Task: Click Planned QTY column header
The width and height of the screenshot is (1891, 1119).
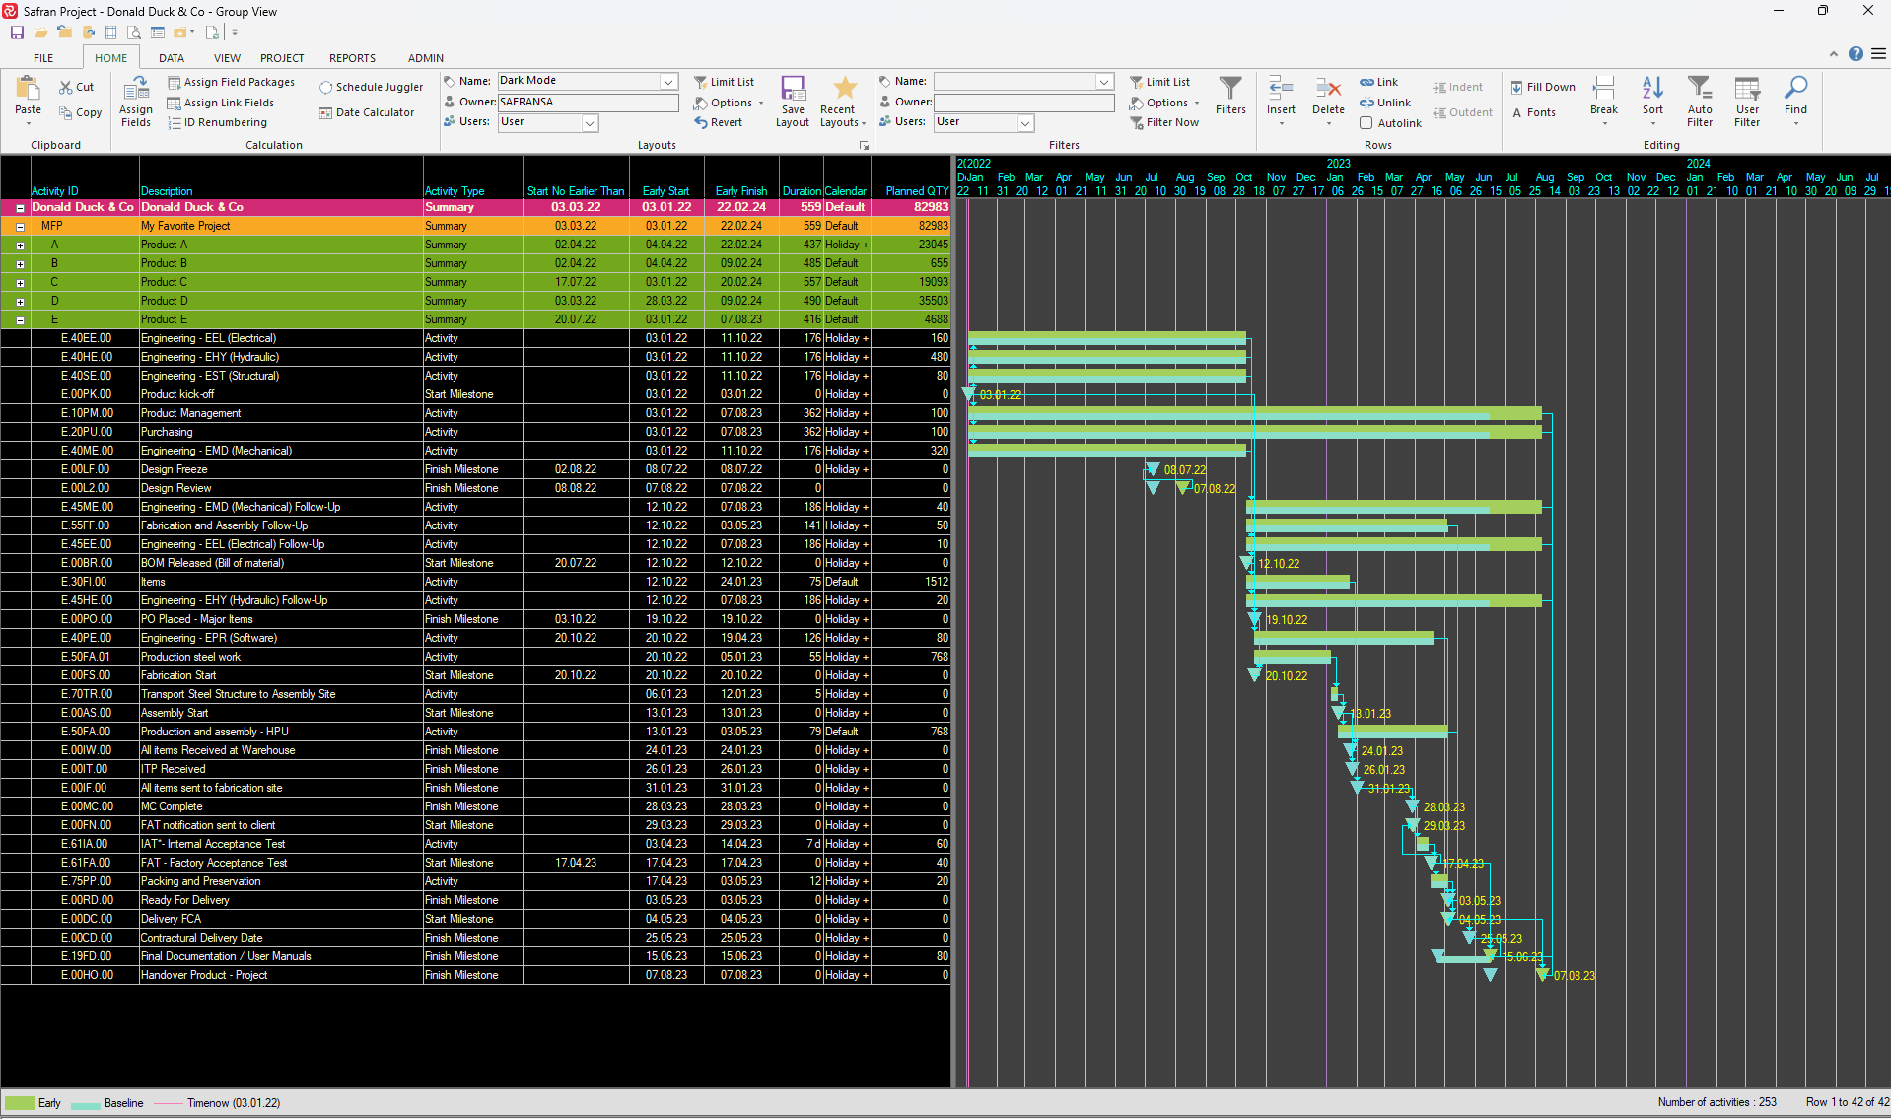Action: (916, 191)
